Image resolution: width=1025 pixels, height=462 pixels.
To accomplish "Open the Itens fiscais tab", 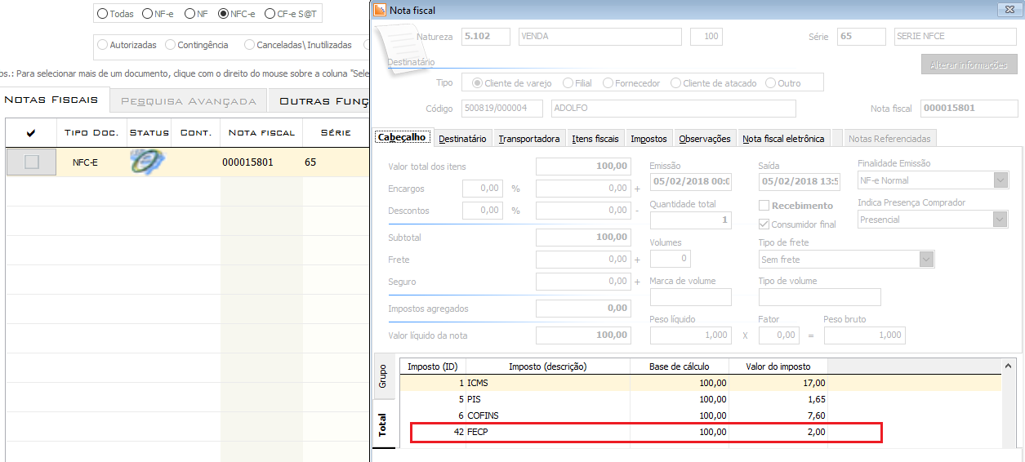I will coord(595,139).
